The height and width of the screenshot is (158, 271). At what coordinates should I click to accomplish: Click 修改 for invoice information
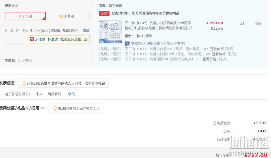click(x=71, y=94)
